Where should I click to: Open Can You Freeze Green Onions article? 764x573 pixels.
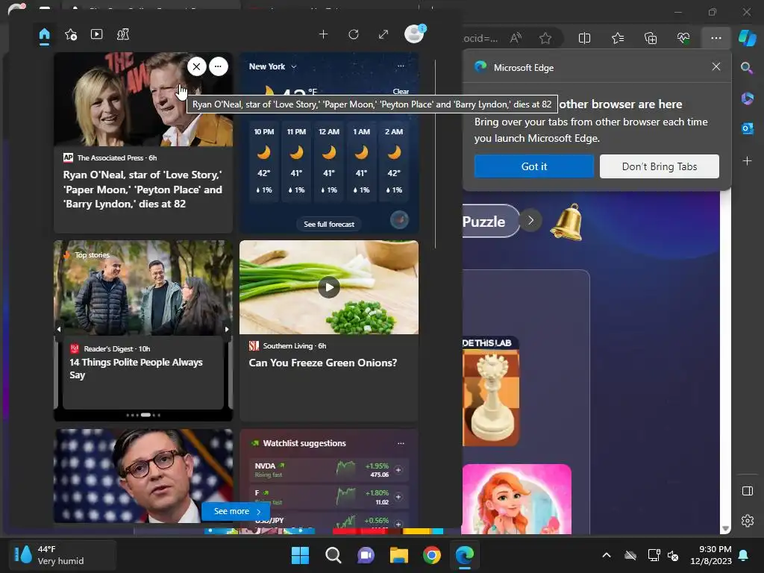coord(323,363)
